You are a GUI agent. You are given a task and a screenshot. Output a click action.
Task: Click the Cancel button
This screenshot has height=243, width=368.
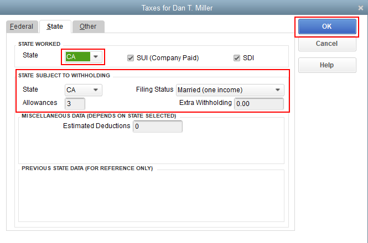coord(327,44)
